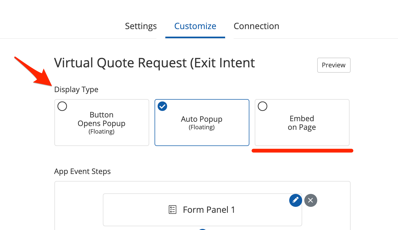Click "(Floating)" text under Auto Popup
The height and width of the screenshot is (230, 398).
pyautogui.click(x=202, y=127)
